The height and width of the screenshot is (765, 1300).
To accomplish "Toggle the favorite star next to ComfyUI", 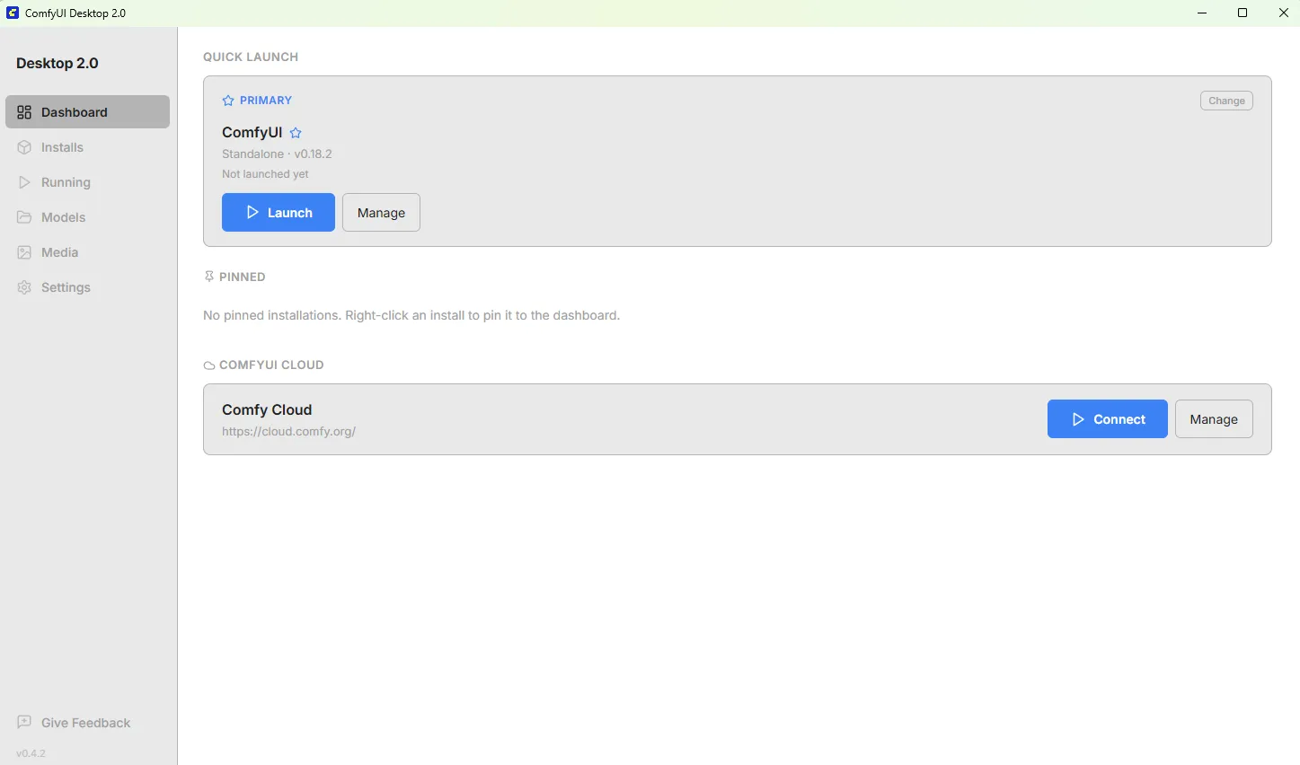I will coord(296,132).
